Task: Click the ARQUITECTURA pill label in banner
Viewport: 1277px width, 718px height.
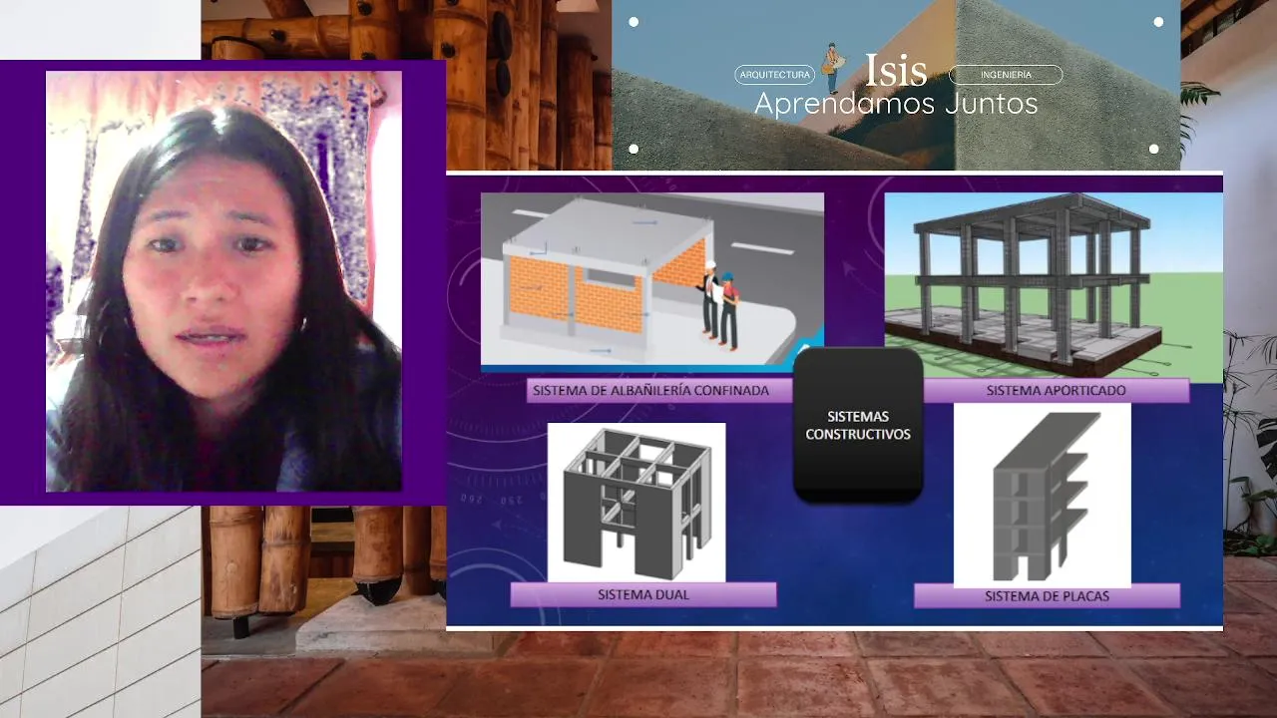Action: [x=774, y=75]
